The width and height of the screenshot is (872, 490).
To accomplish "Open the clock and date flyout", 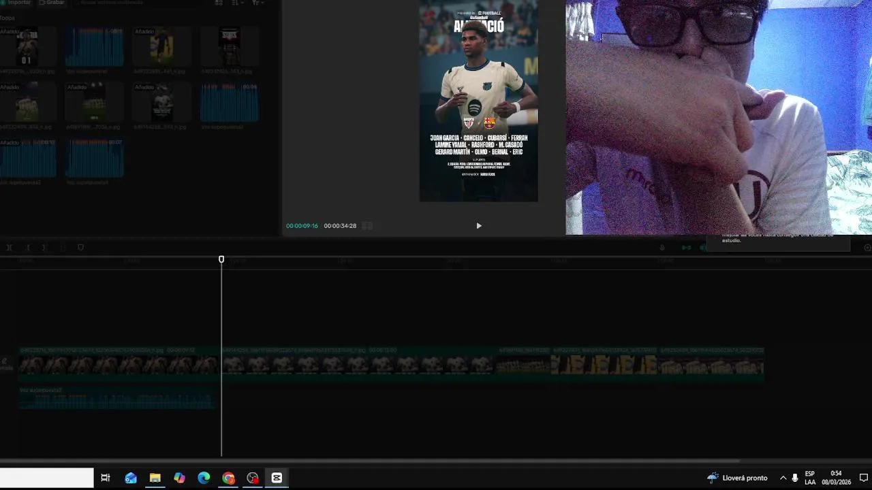I will (836, 478).
